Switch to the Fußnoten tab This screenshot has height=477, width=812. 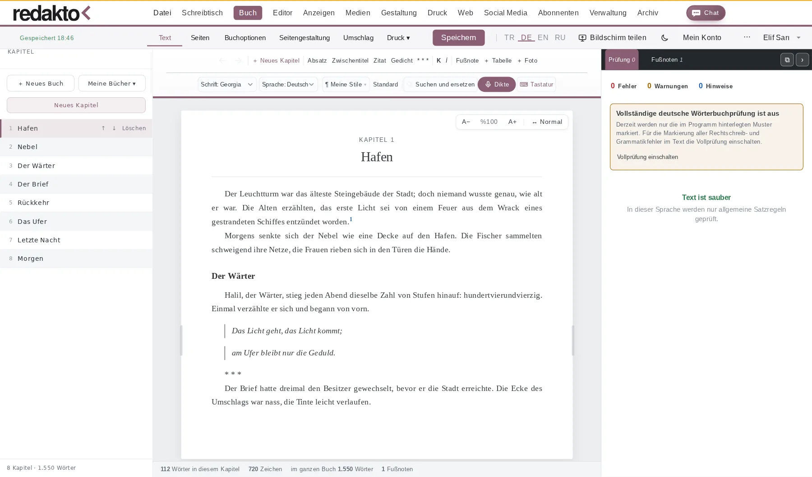pos(667,59)
